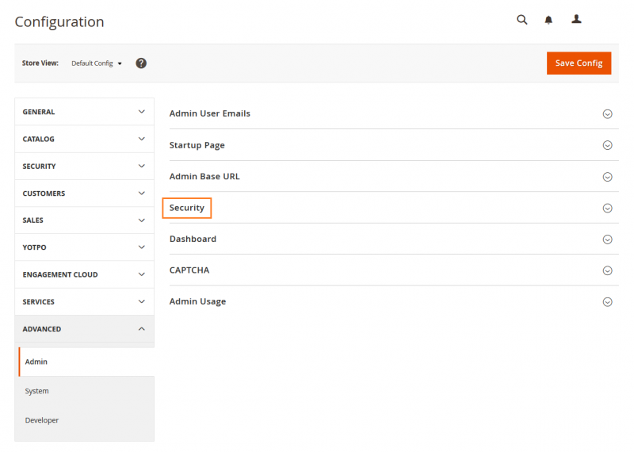Screen dimensions: 634x452
Task: Click the CUSTOMERS tab label
Action: coord(44,193)
